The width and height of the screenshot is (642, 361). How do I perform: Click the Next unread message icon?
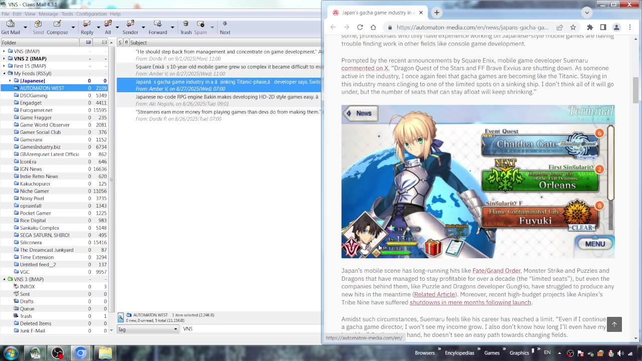point(225,27)
